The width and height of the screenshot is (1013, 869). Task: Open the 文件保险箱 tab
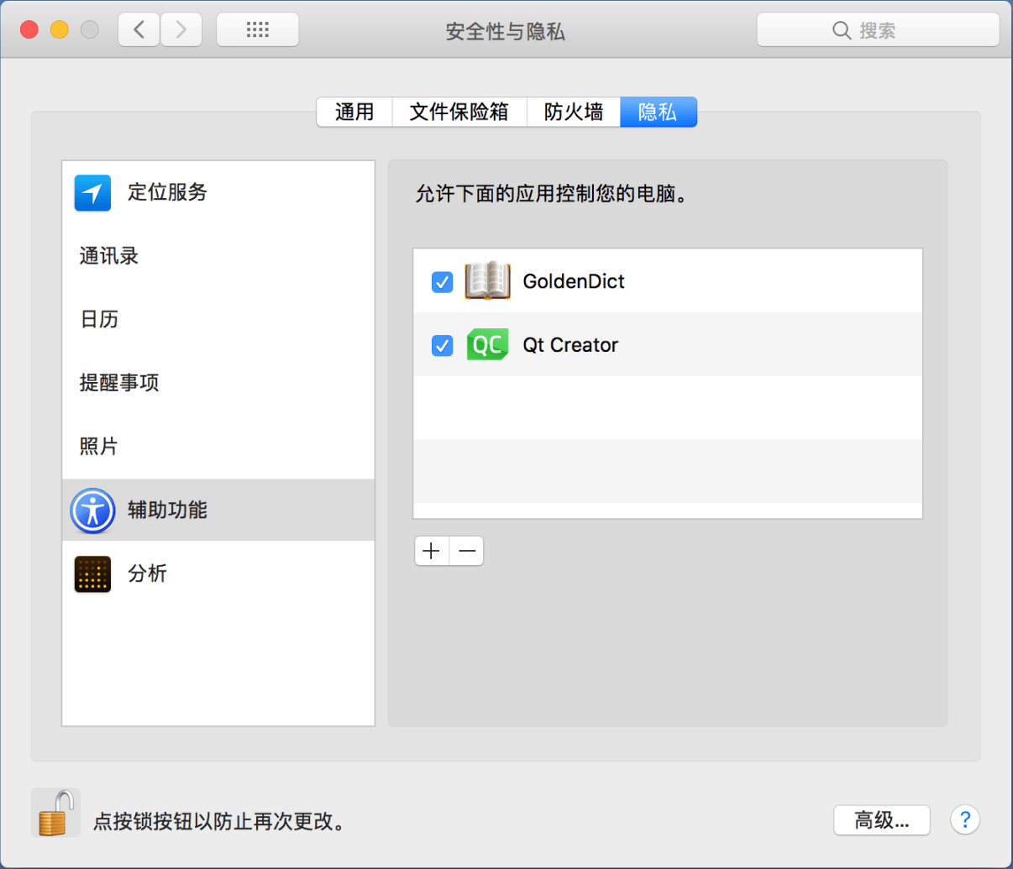(459, 112)
